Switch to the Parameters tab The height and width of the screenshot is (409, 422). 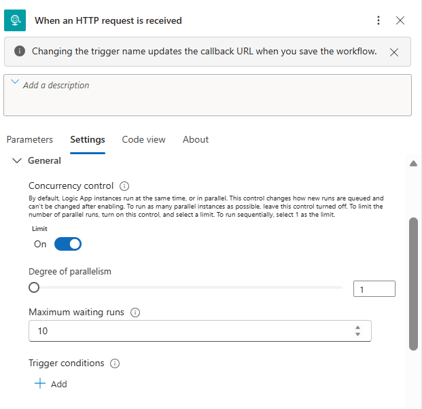tap(30, 139)
